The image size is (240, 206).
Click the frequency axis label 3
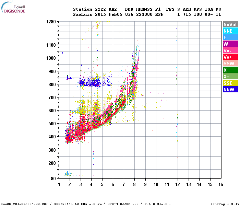click(x=81, y=184)
